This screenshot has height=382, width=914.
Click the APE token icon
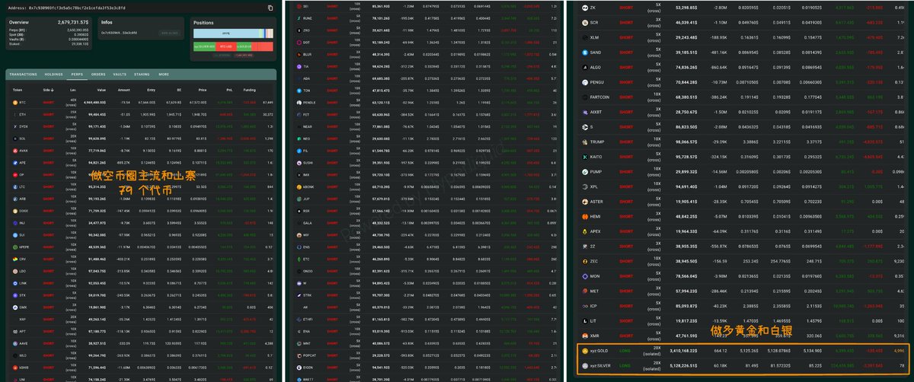[14, 162]
